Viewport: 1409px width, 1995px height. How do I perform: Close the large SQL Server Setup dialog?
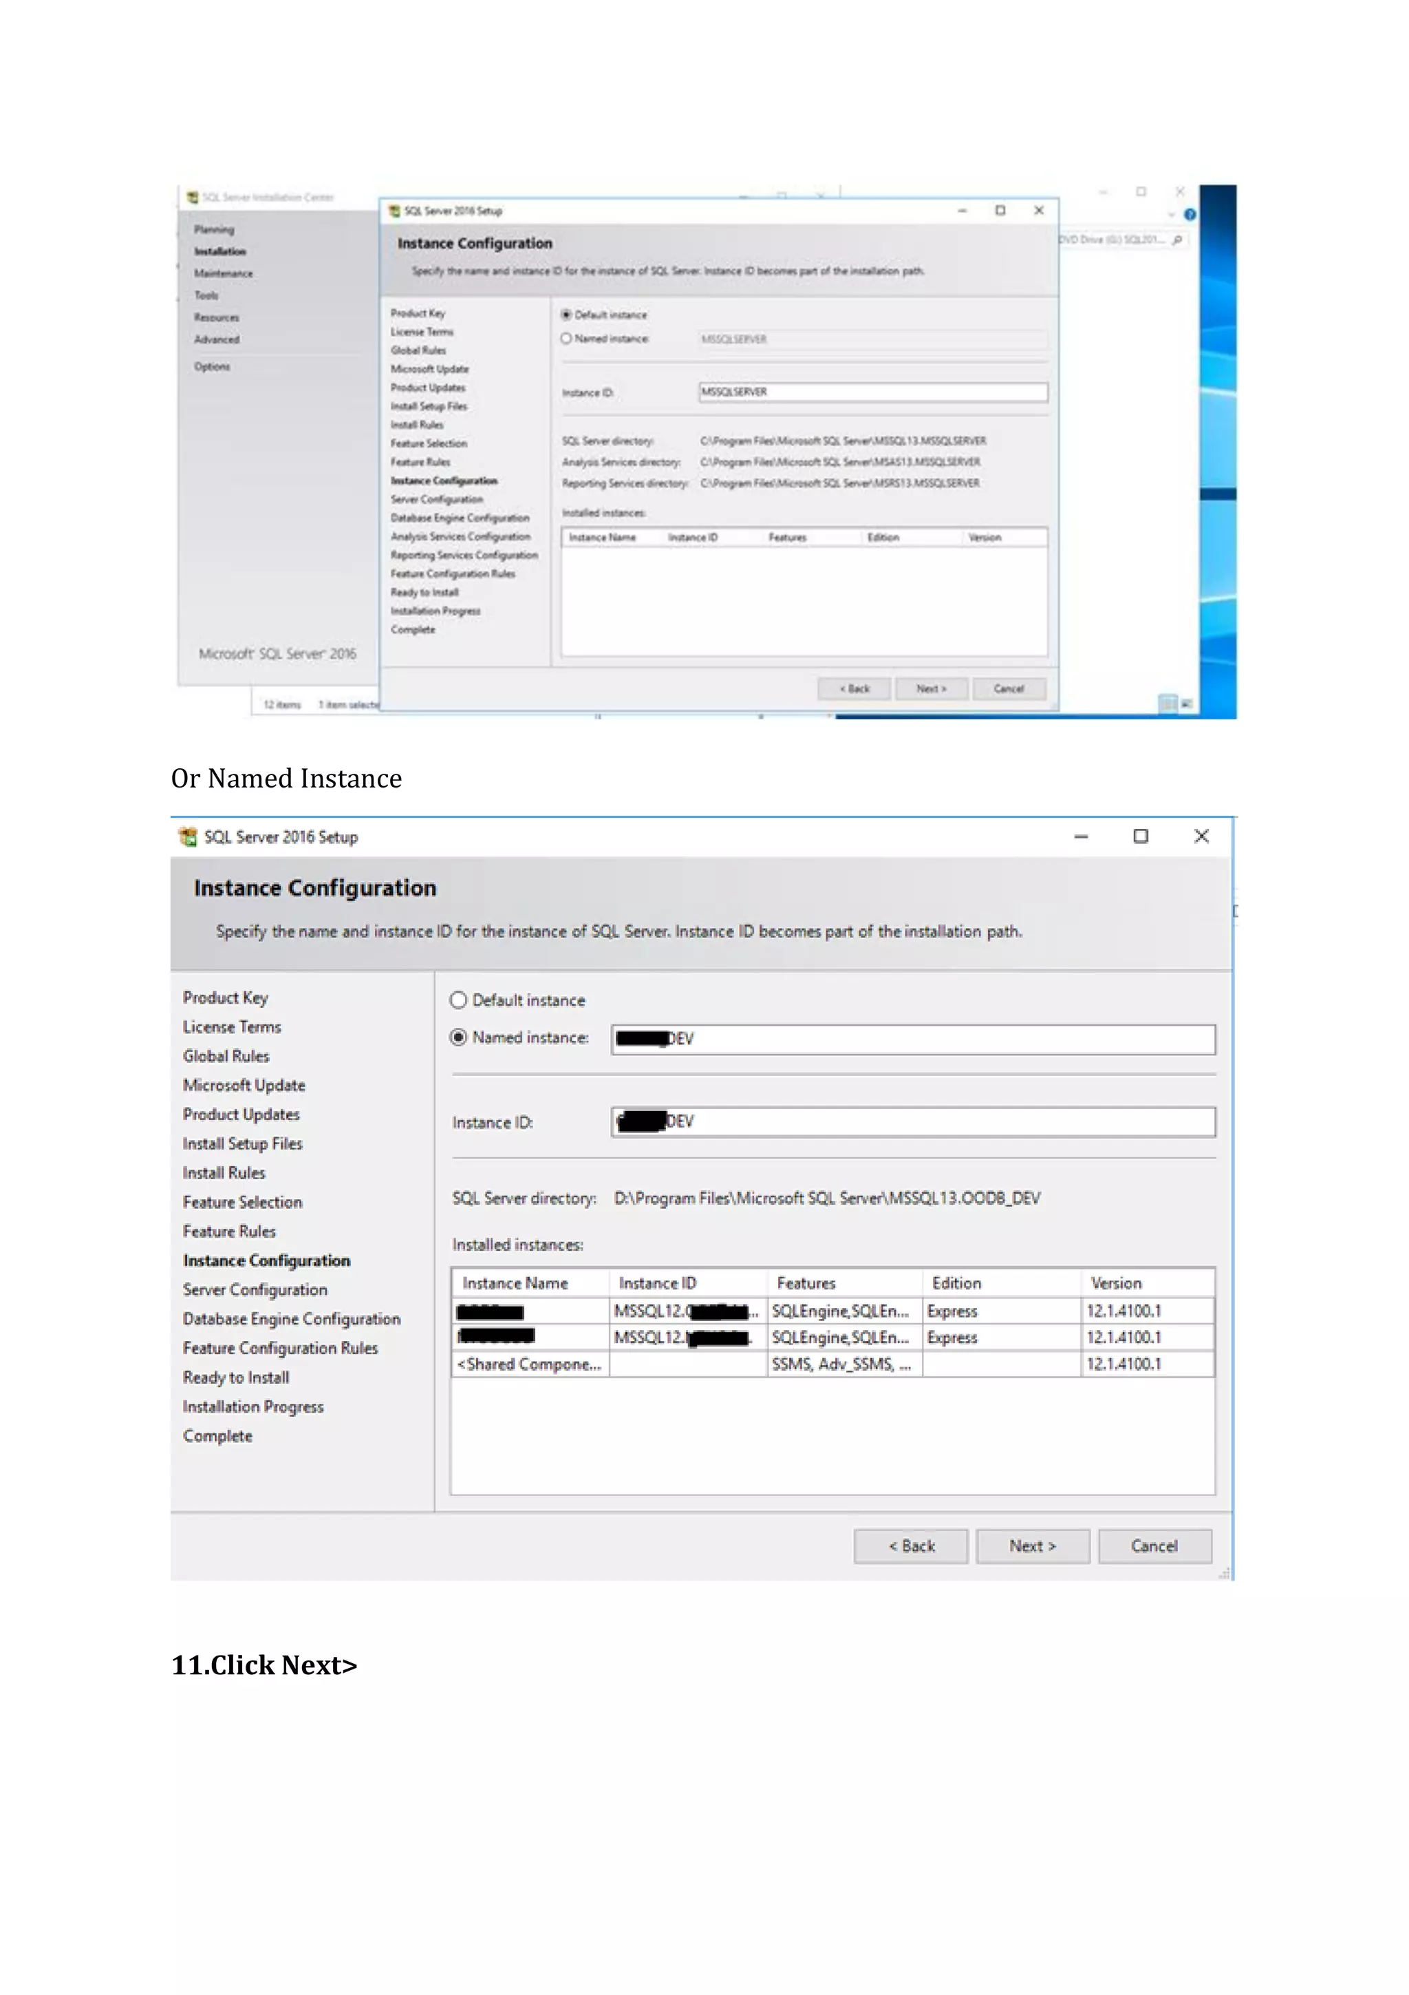tap(1201, 836)
